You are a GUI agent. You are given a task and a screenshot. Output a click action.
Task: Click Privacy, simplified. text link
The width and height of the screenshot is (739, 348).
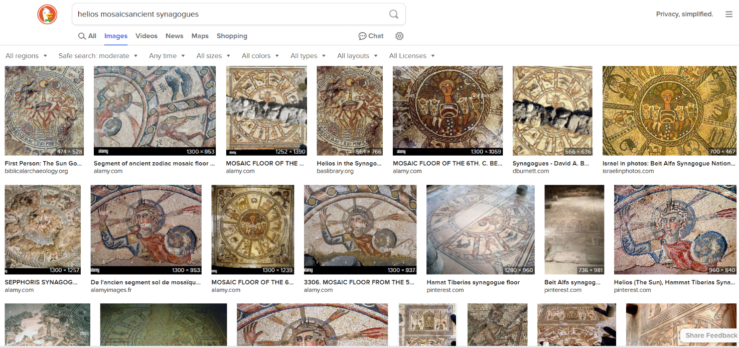684,14
